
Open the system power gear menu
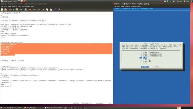pos(191,1)
